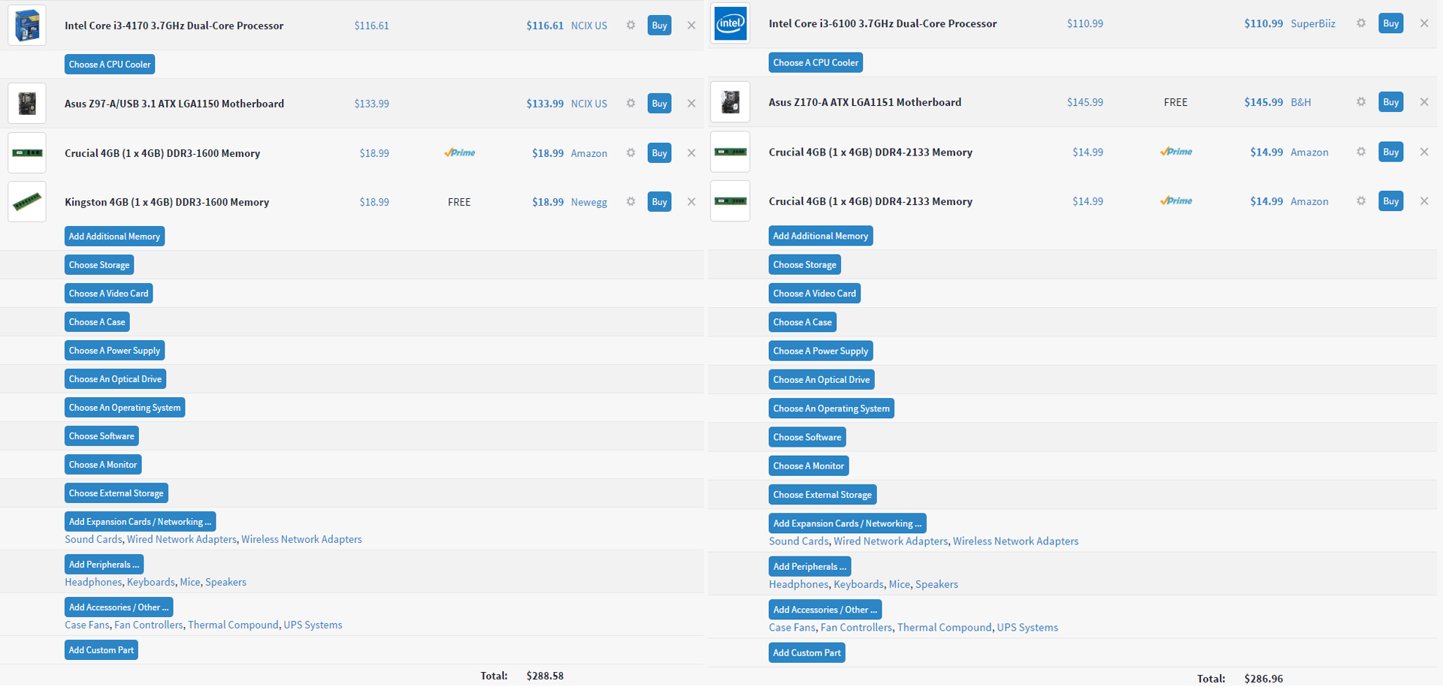Open Crucial 4GB DDR3-1600 Memory link
This screenshot has height=687, width=1443.
tap(162, 153)
